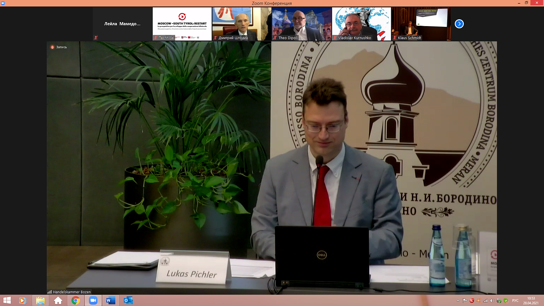
Task: Open Action Center flag icon in tray
Action: click(x=465, y=301)
